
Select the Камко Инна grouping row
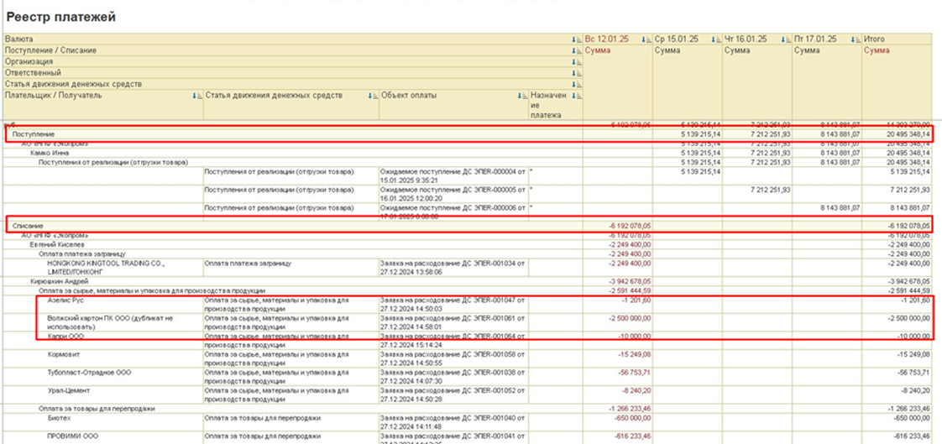[468, 154]
